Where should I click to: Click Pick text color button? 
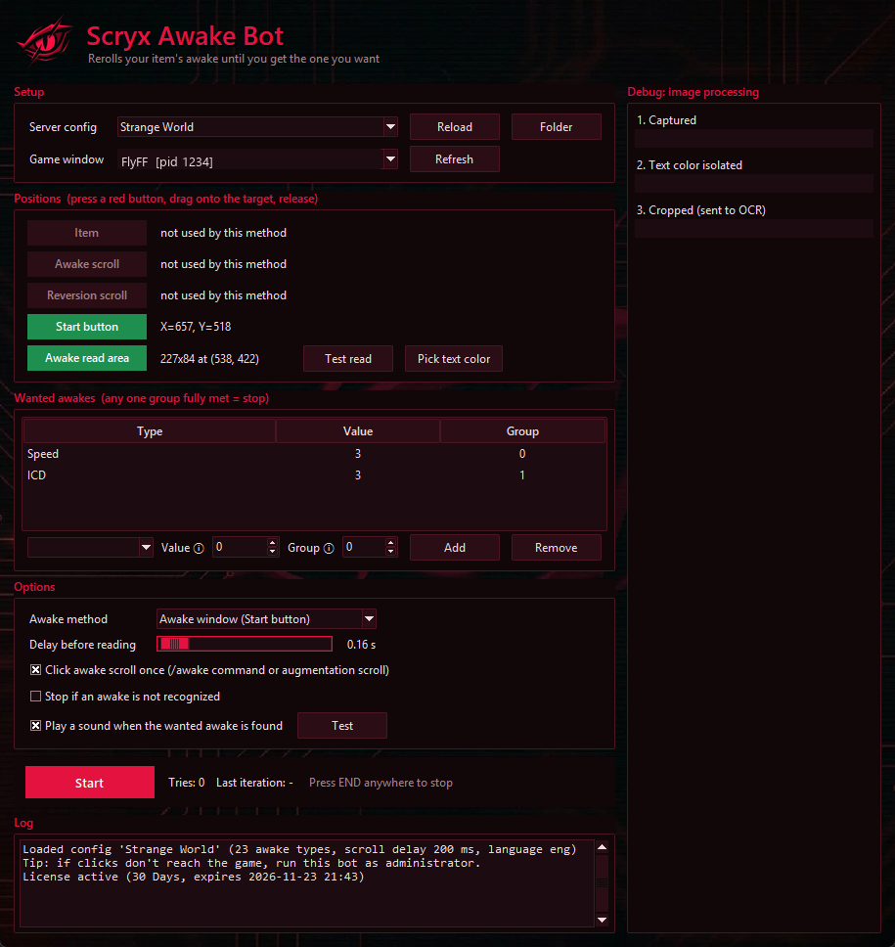pyautogui.click(x=454, y=359)
